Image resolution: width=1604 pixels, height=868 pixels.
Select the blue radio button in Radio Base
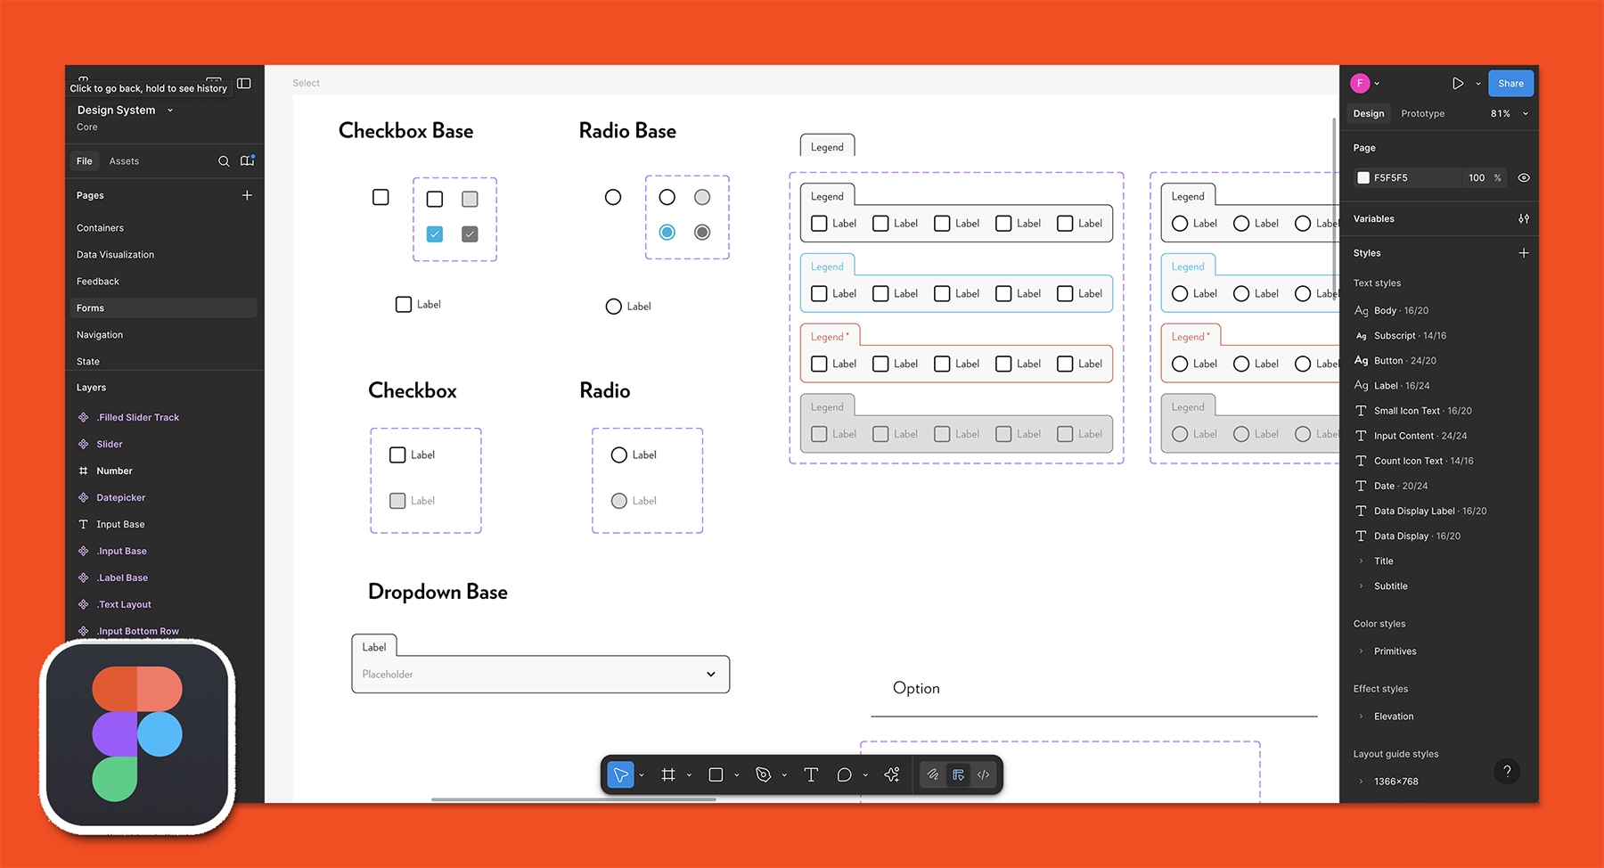pyautogui.click(x=667, y=233)
